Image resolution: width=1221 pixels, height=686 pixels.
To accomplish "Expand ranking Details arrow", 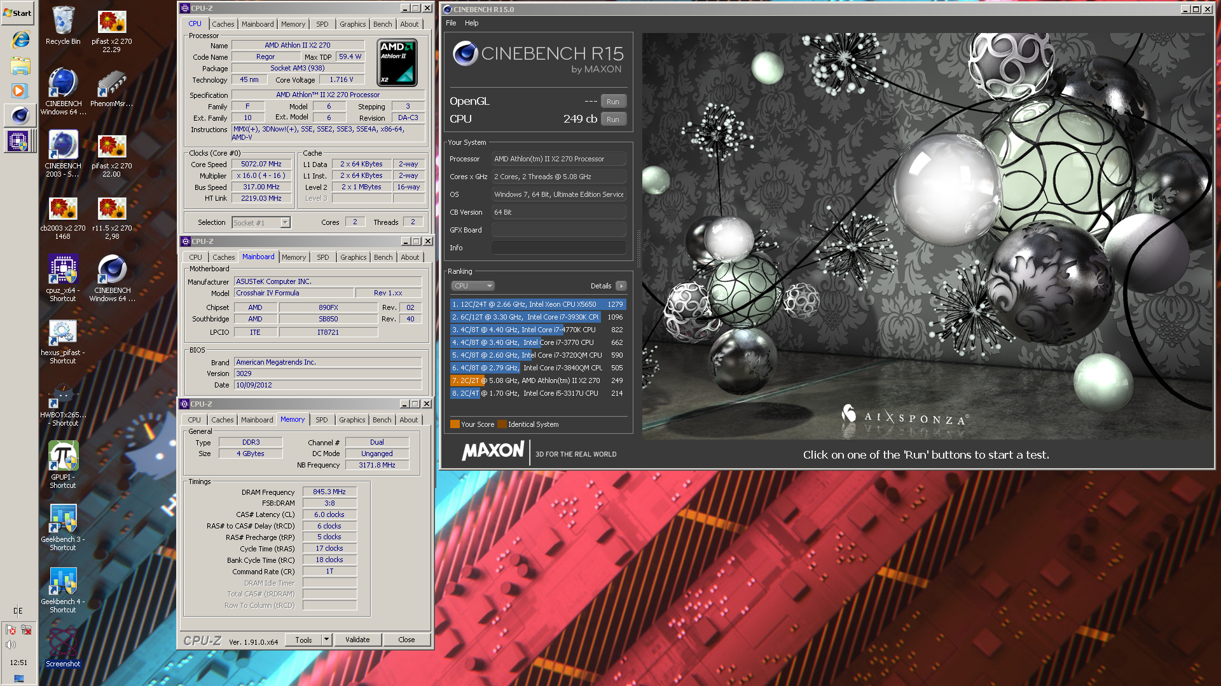I will pos(621,286).
